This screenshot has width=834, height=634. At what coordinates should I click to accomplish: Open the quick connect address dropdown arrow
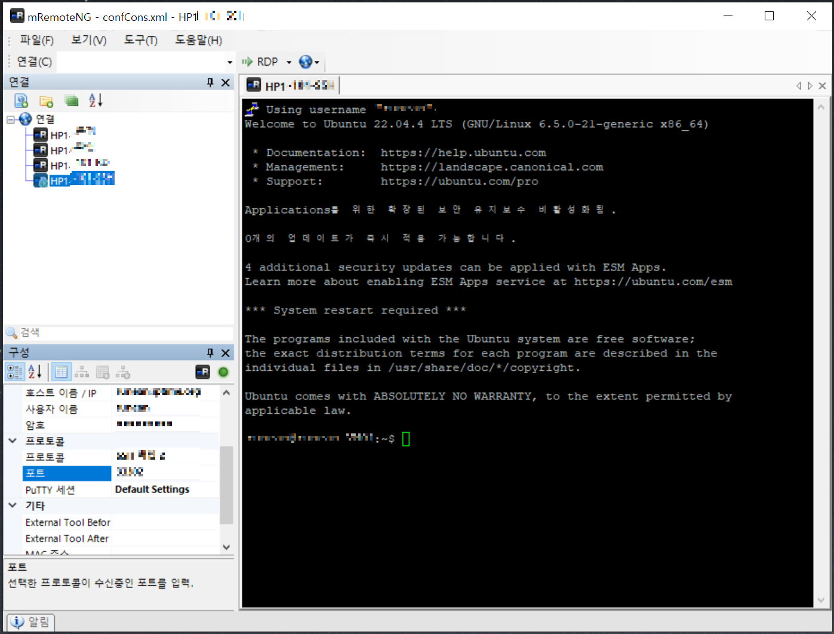point(230,62)
